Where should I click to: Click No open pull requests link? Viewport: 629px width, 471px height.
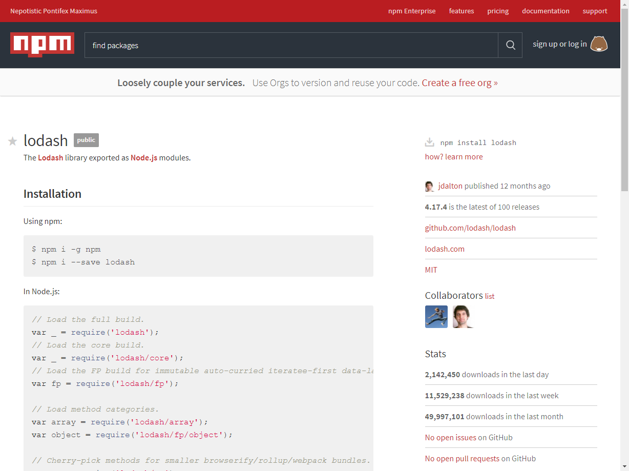tap(462, 459)
